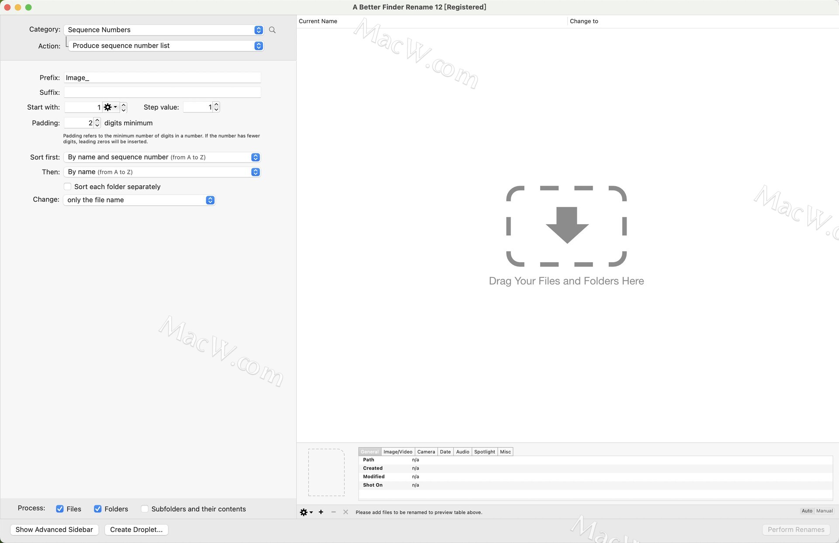Open the Action Produce sequence number list dropdown
Screen dimensions: 839x543
point(166,45)
